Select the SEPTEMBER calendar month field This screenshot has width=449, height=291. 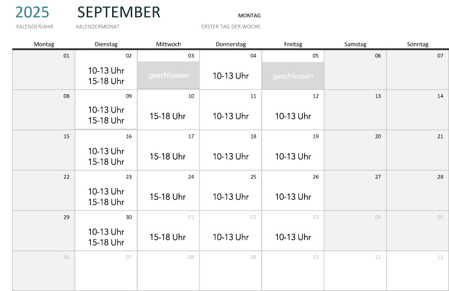coord(118,12)
